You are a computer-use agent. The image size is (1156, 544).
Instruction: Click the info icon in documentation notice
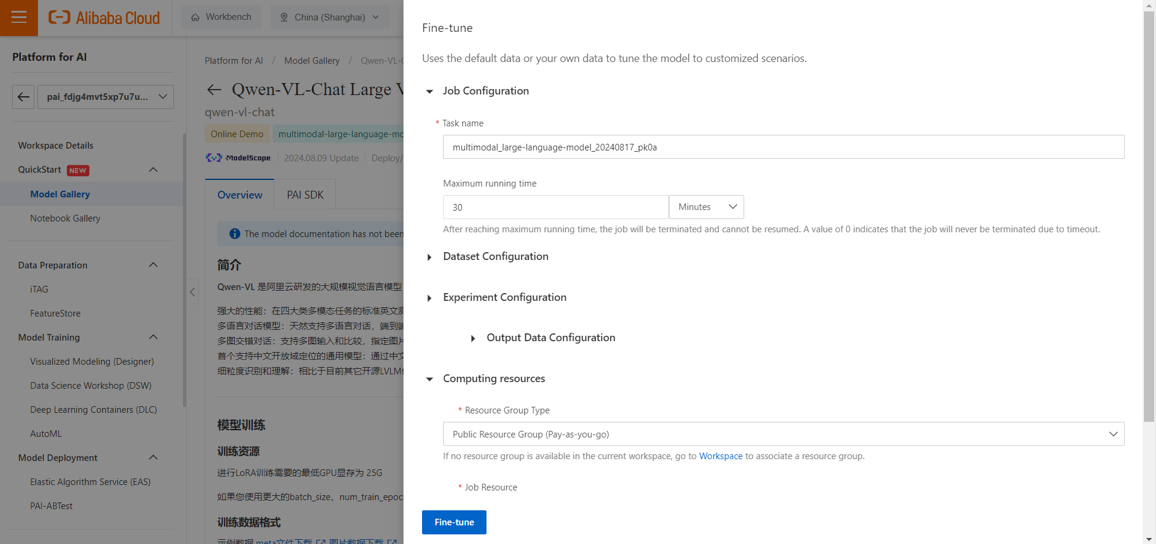click(235, 233)
